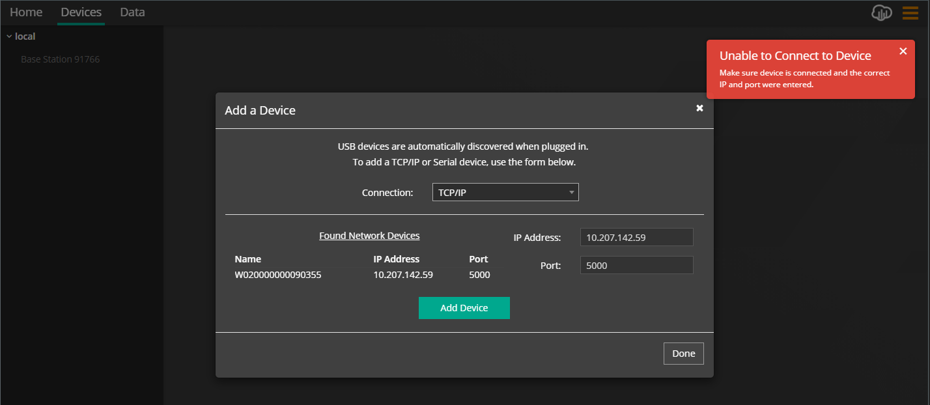Image resolution: width=930 pixels, height=405 pixels.
Task: Open the Data tab
Action: 132,12
